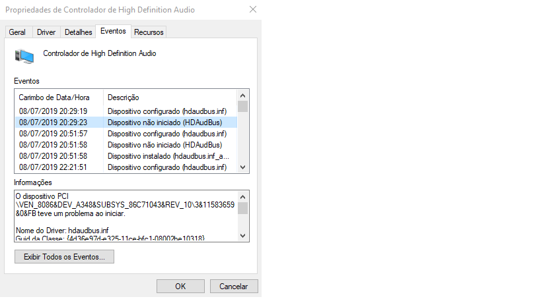Switch to the Recursos tab

pos(149,32)
